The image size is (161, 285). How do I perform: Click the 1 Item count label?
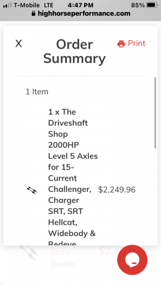point(37,92)
